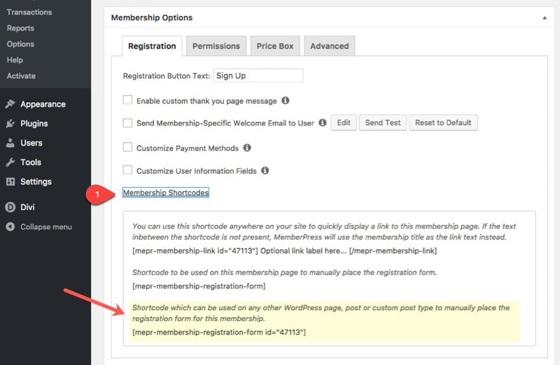Click the Plugins plug icon
Screen dimensions: 560x365
click(x=10, y=124)
